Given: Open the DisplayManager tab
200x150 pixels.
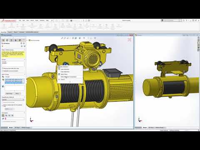Looking at the screenshot, I should [20, 40].
